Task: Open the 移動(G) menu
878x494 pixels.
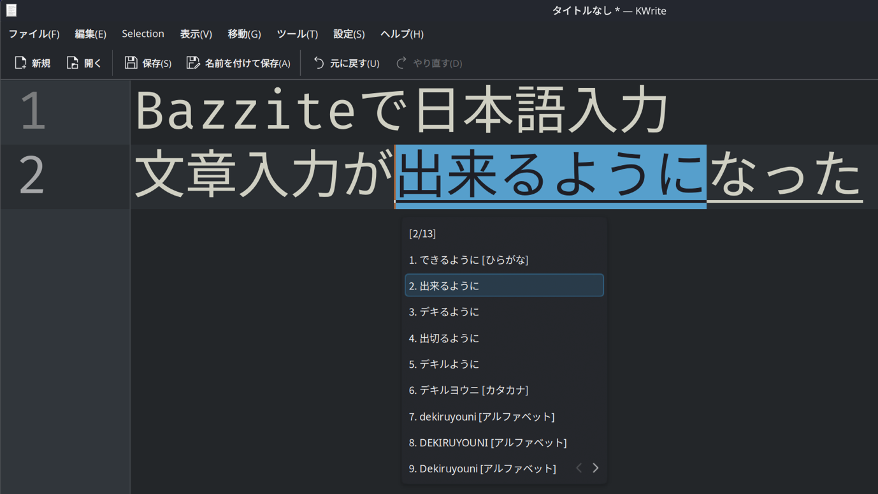Action: point(244,34)
